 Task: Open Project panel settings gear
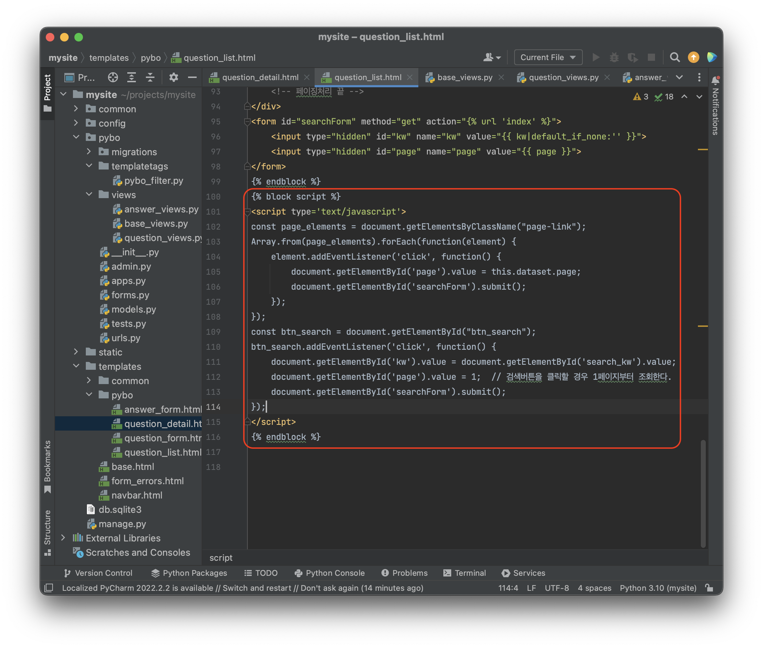(x=173, y=77)
